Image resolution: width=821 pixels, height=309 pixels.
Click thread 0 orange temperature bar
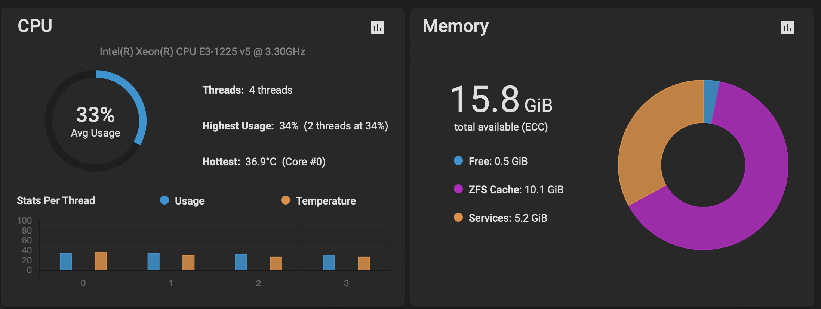(x=101, y=261)
